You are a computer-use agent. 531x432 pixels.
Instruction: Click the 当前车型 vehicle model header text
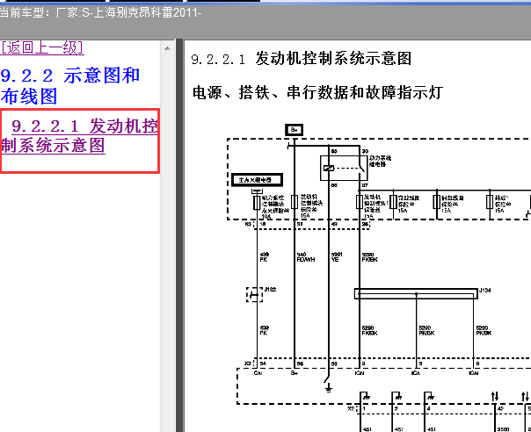pyautogui.click(x=100, y=13)
